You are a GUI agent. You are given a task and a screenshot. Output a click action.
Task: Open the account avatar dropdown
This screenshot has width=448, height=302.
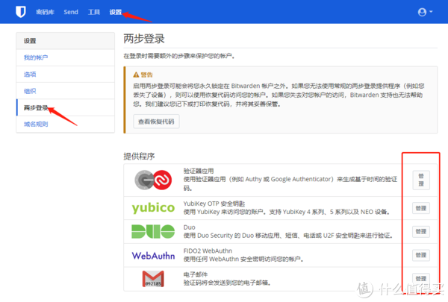click(425, 12)
